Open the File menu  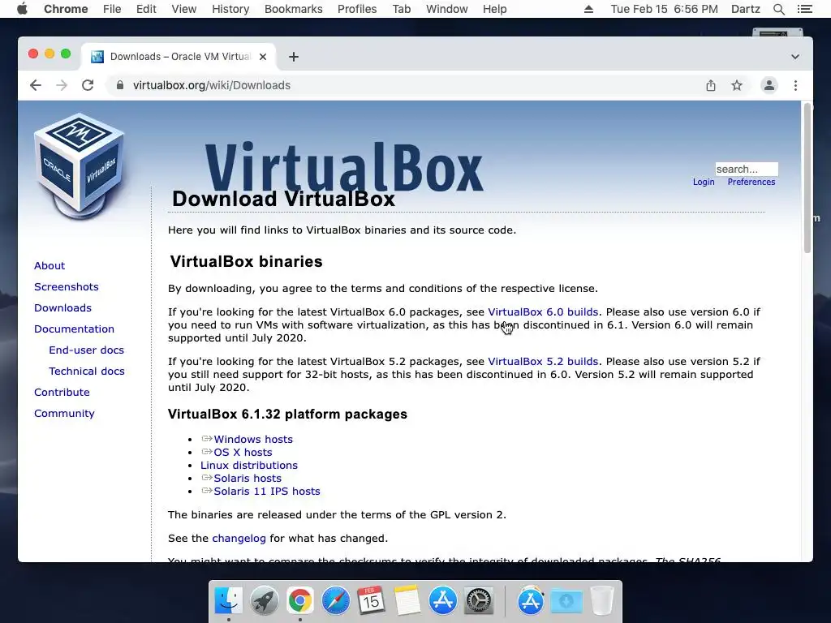(112, 9)
